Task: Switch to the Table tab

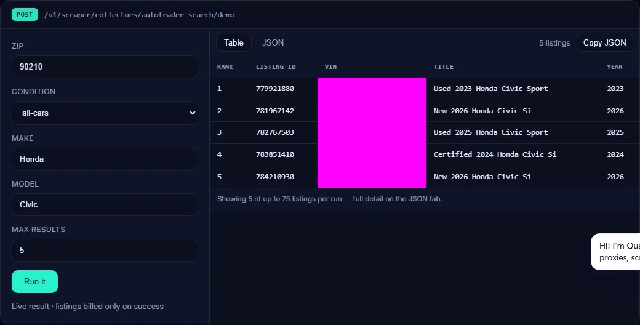Action: pyautogui.click(x=234, y=42)
